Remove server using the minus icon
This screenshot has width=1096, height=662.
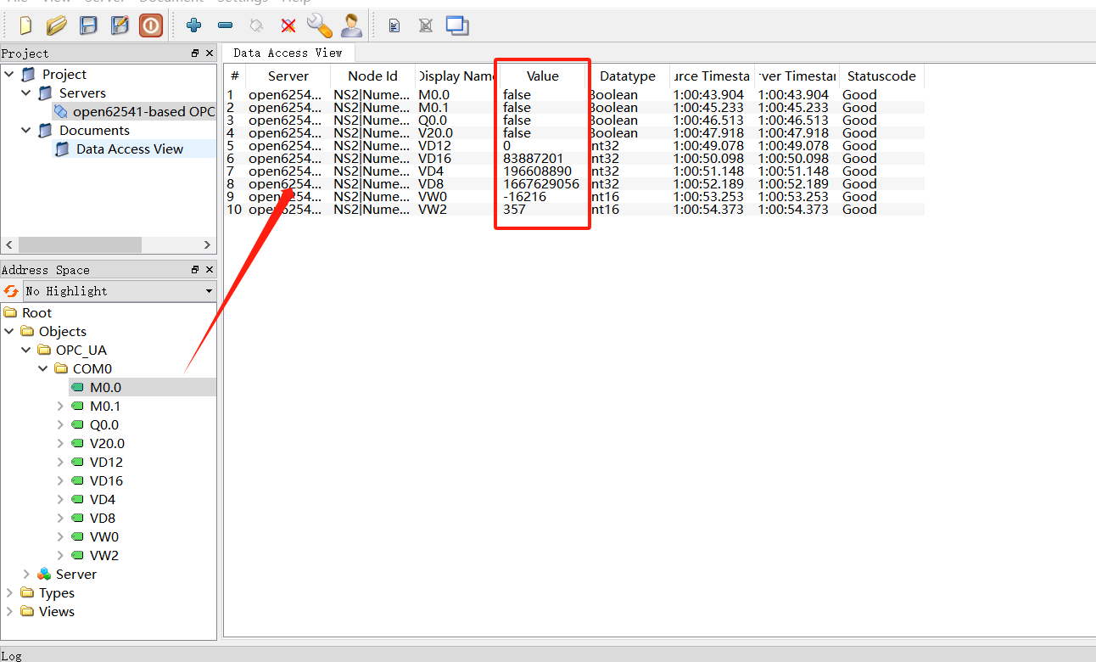click(x=225, y=26)
